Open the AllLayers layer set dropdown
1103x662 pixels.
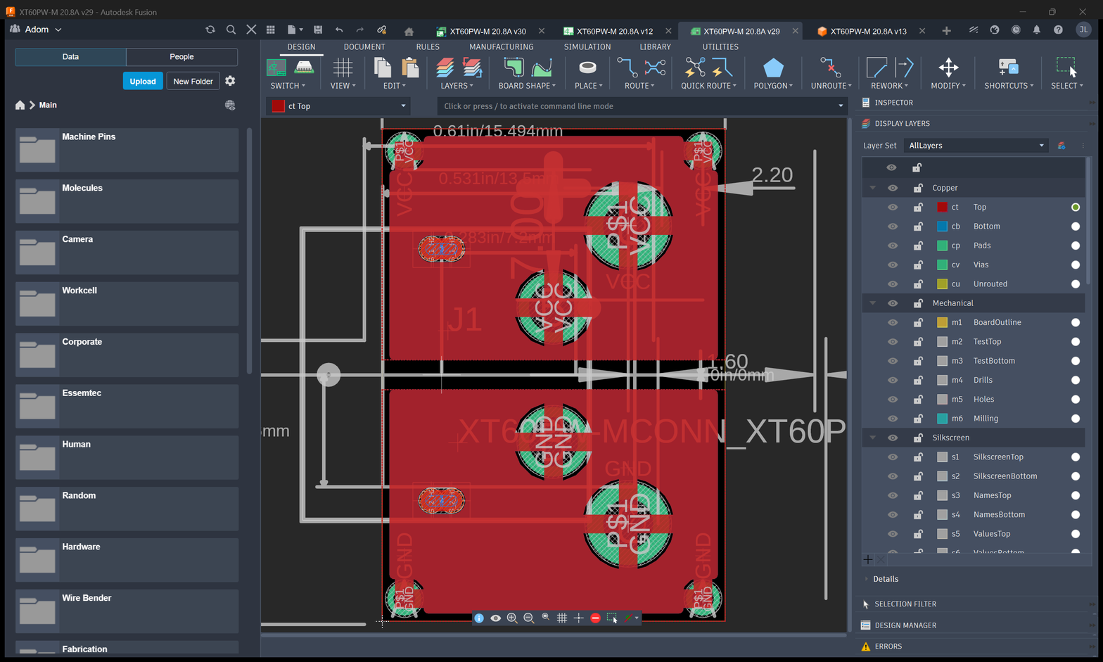tap(976, 146)
